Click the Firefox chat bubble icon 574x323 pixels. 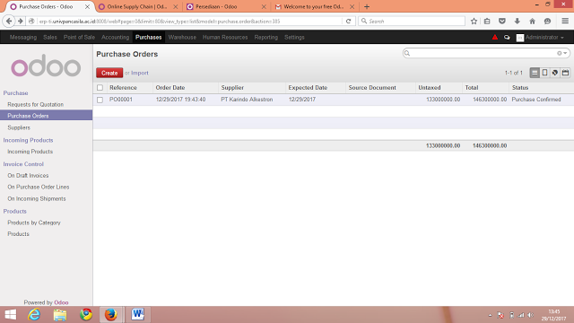point(548,22)
